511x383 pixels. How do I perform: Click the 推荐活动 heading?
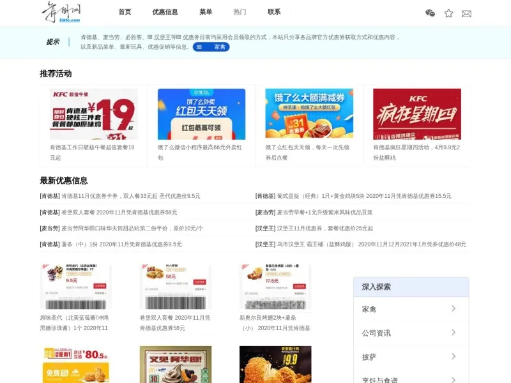(56, 73)
